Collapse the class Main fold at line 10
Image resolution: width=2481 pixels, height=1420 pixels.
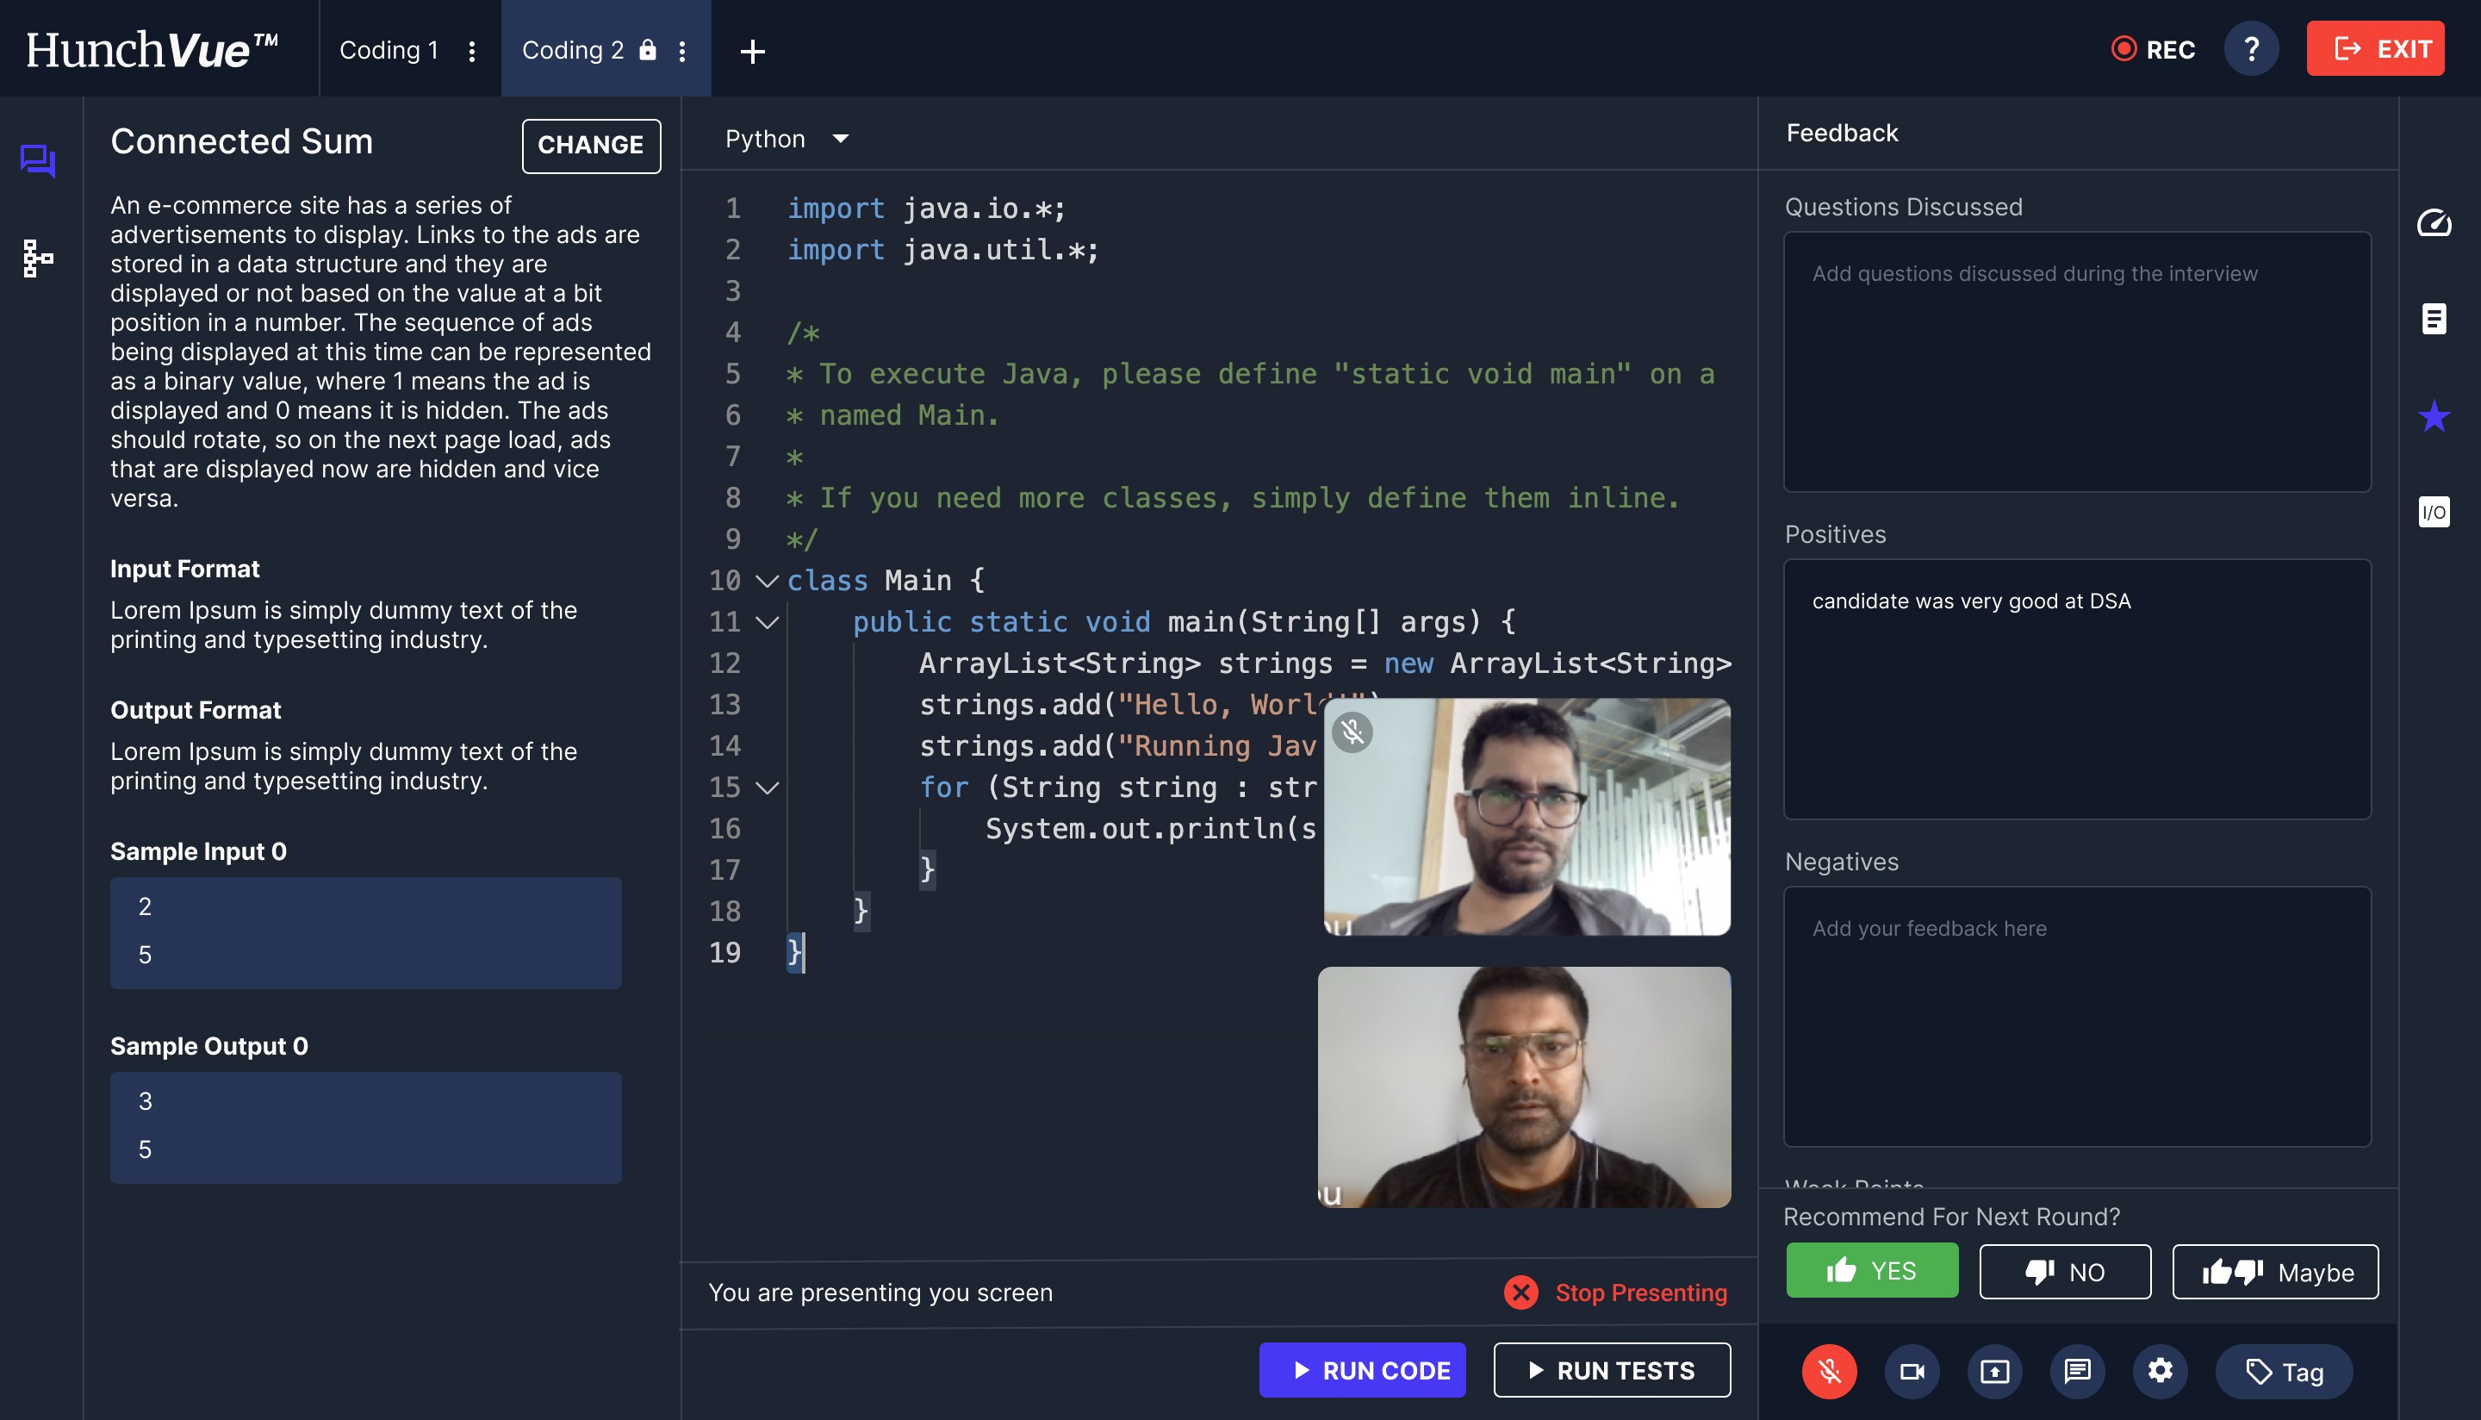(768, 582)
